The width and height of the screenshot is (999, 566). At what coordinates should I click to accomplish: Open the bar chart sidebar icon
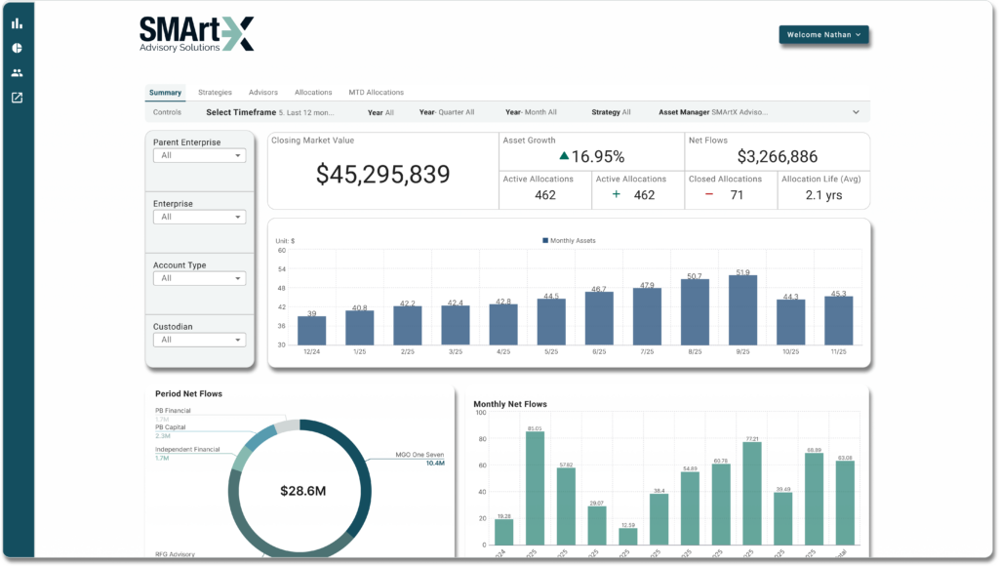(x=17, y=23)
